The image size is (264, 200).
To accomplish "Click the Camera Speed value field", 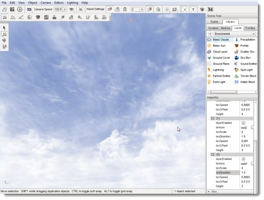I will pos(58,9).
